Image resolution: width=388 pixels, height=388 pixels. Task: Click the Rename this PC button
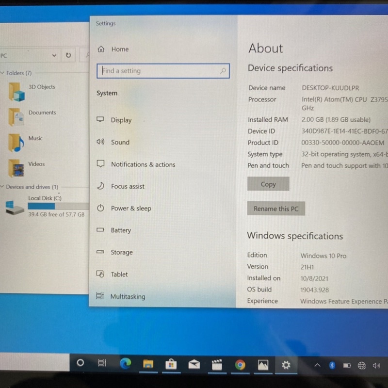coord(276,209)
